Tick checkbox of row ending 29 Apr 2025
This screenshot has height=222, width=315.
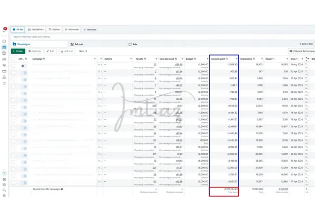point(13,86)
